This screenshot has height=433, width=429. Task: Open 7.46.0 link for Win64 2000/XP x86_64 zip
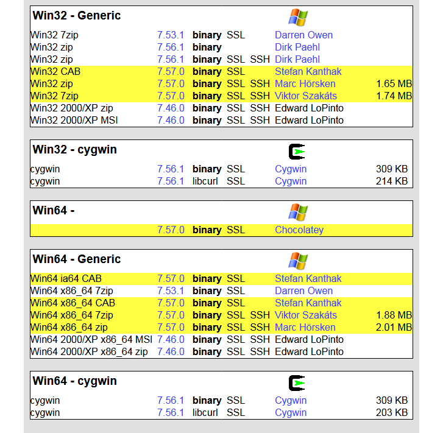171,351
